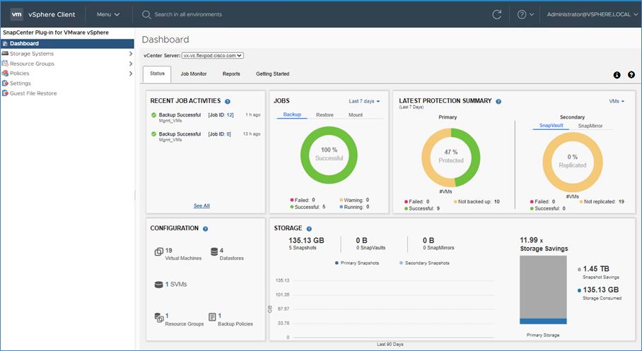Open Storage panel help icon
Screen dimensions: 642x351
tap(309, 229)
